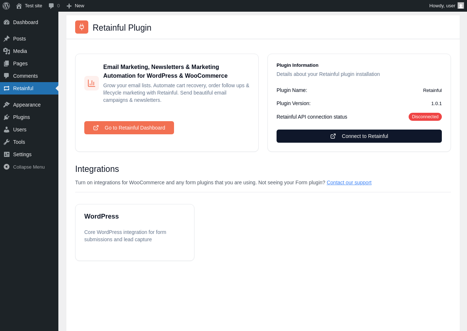This screenshot has height=331, width=467.
Task: Open the Test site home icon
Action: click(x=19, y=6)
